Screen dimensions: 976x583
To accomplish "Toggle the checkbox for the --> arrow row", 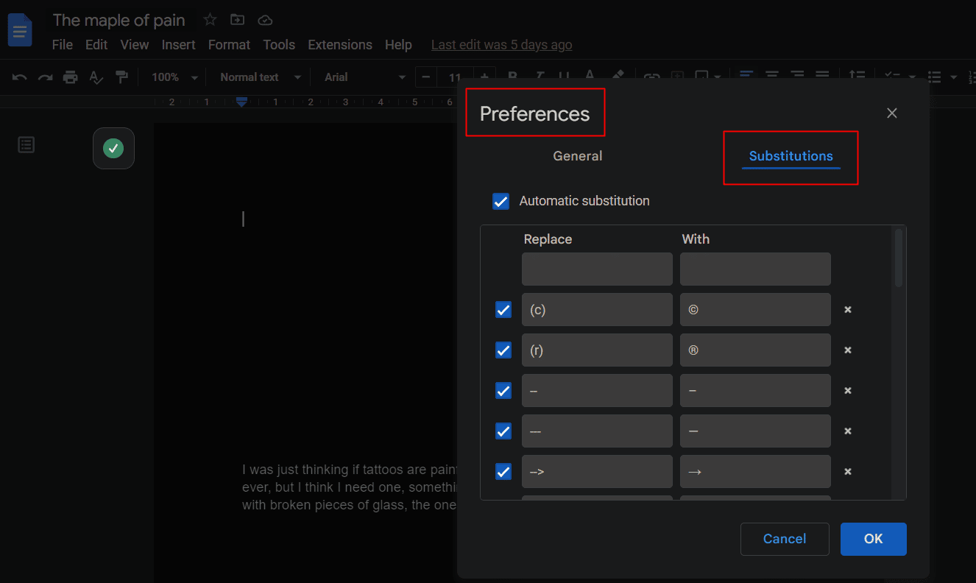I will (x=503, y=472).
